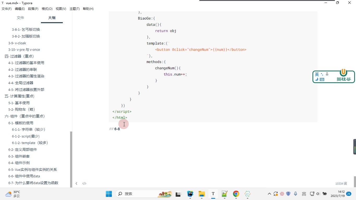Toggle IME punctuation mode button

point(322,74)
